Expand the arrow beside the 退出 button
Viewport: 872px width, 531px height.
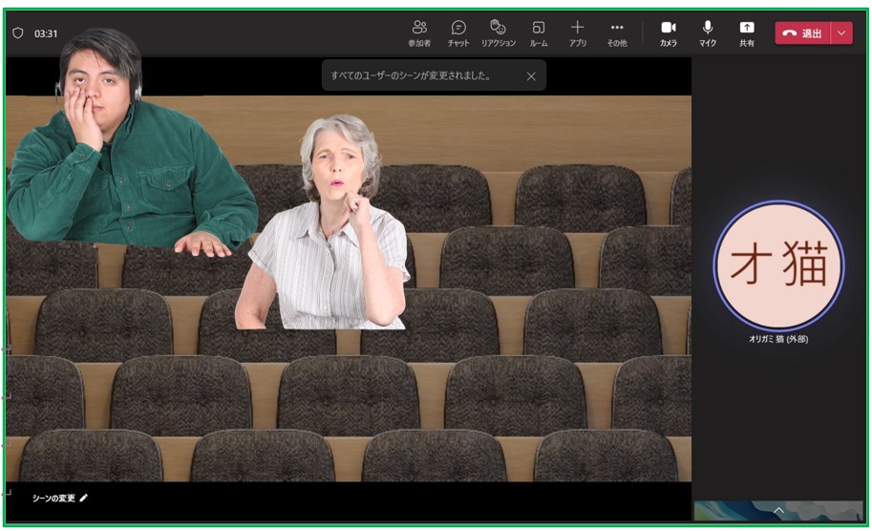tap(841, 32)
